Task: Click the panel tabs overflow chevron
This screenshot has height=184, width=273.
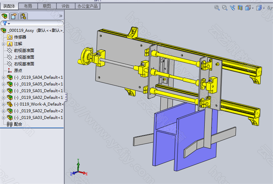Action: [x=61, y=16]
